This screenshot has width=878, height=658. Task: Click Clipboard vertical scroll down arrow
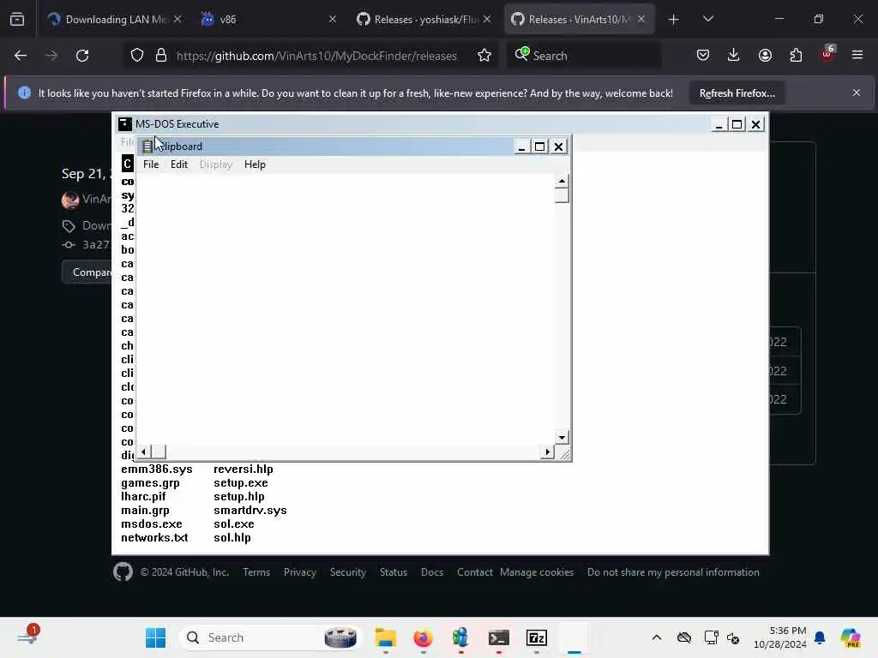[x=562, y=438]
